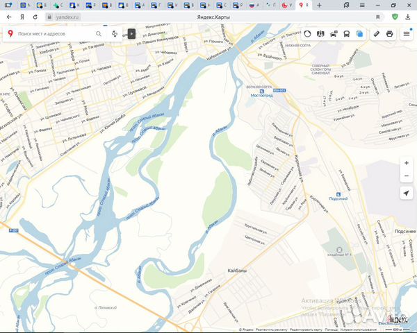
Task: Click Северный склон горы Самохвал label
Action: click(320, 69)
